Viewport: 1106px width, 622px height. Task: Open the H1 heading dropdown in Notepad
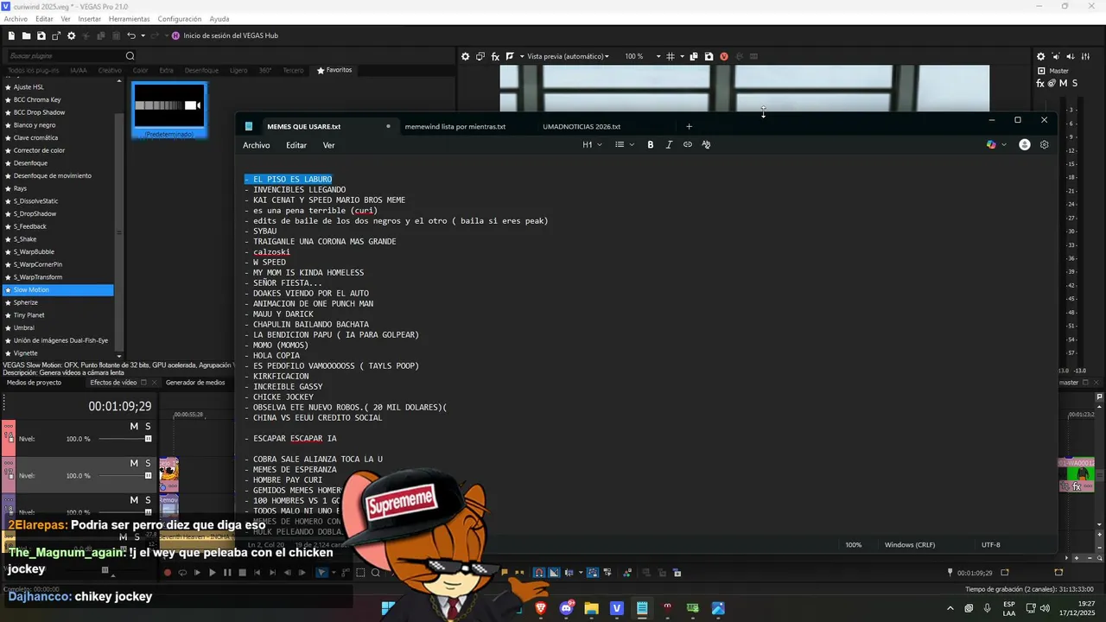coord(592,145)
